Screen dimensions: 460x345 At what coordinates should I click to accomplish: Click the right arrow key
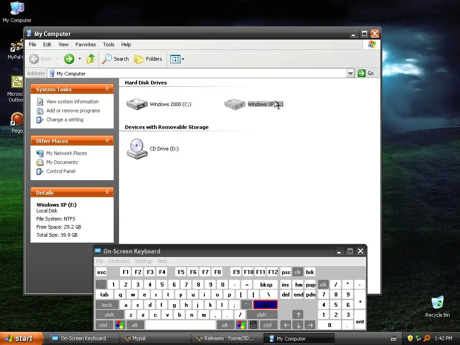pos(310,325)
